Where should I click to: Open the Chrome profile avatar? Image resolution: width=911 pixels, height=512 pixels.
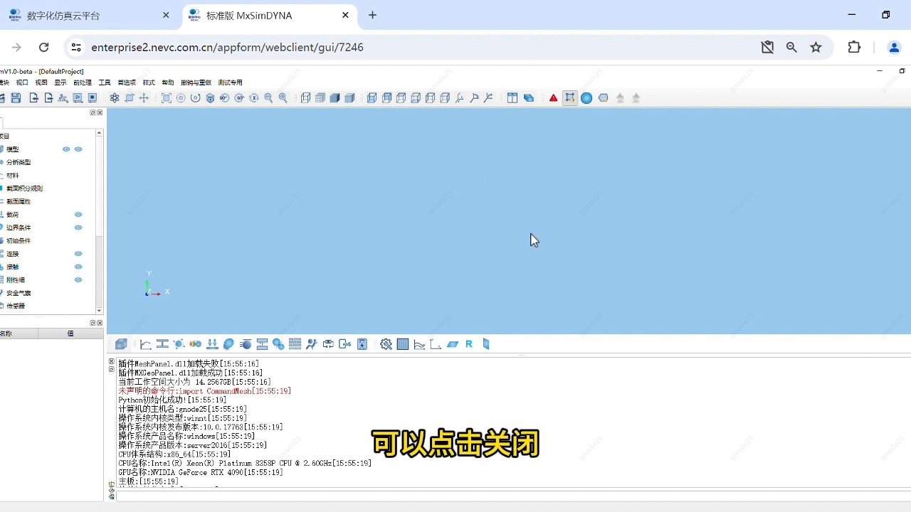point(894,47)
